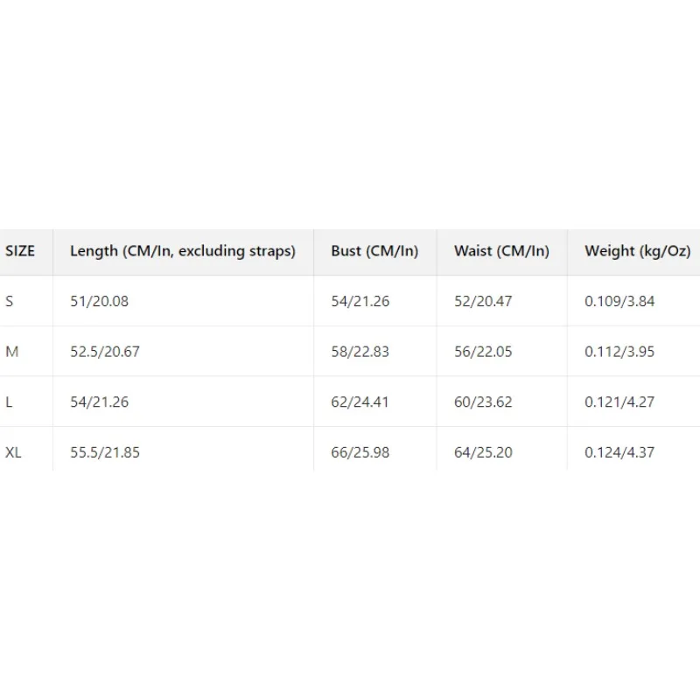The width and height of the screenshot is (700, 700).
Task: Select the Waist (CM/In) column header
Action: pos(501,251)
